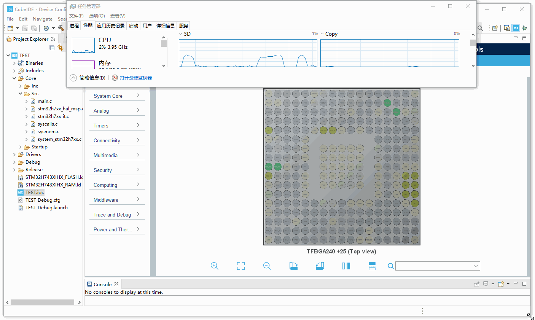Viewport: 535px width, 320px height.
Task: Open the File menu in CubeIDE
Action: coord(10,19)
